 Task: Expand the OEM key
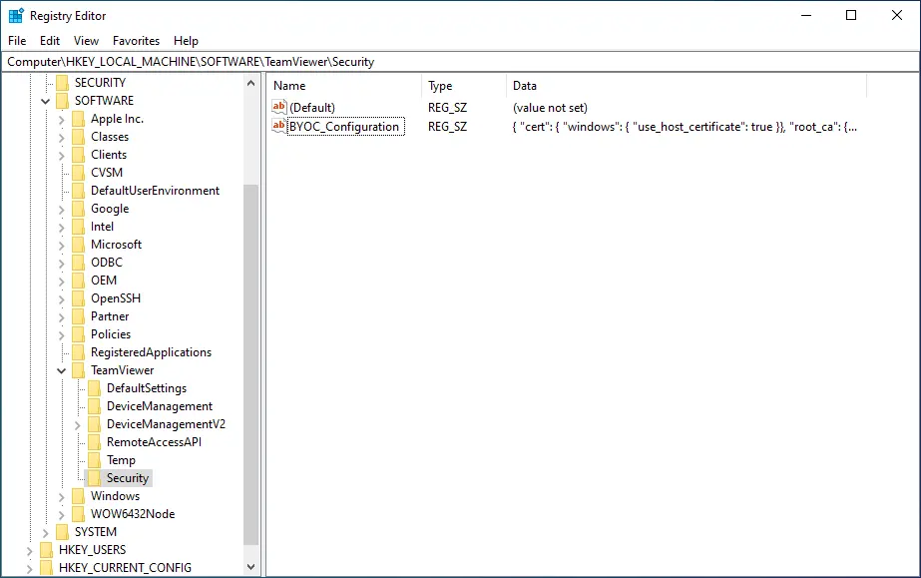(x=62, y=281)
